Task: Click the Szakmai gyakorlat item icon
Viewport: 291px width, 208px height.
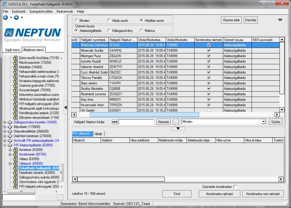Action: point(15,85)
